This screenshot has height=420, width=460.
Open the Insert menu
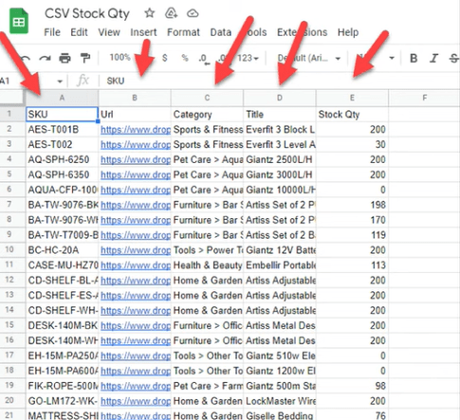pyautogui.click(x=143, y=32)
